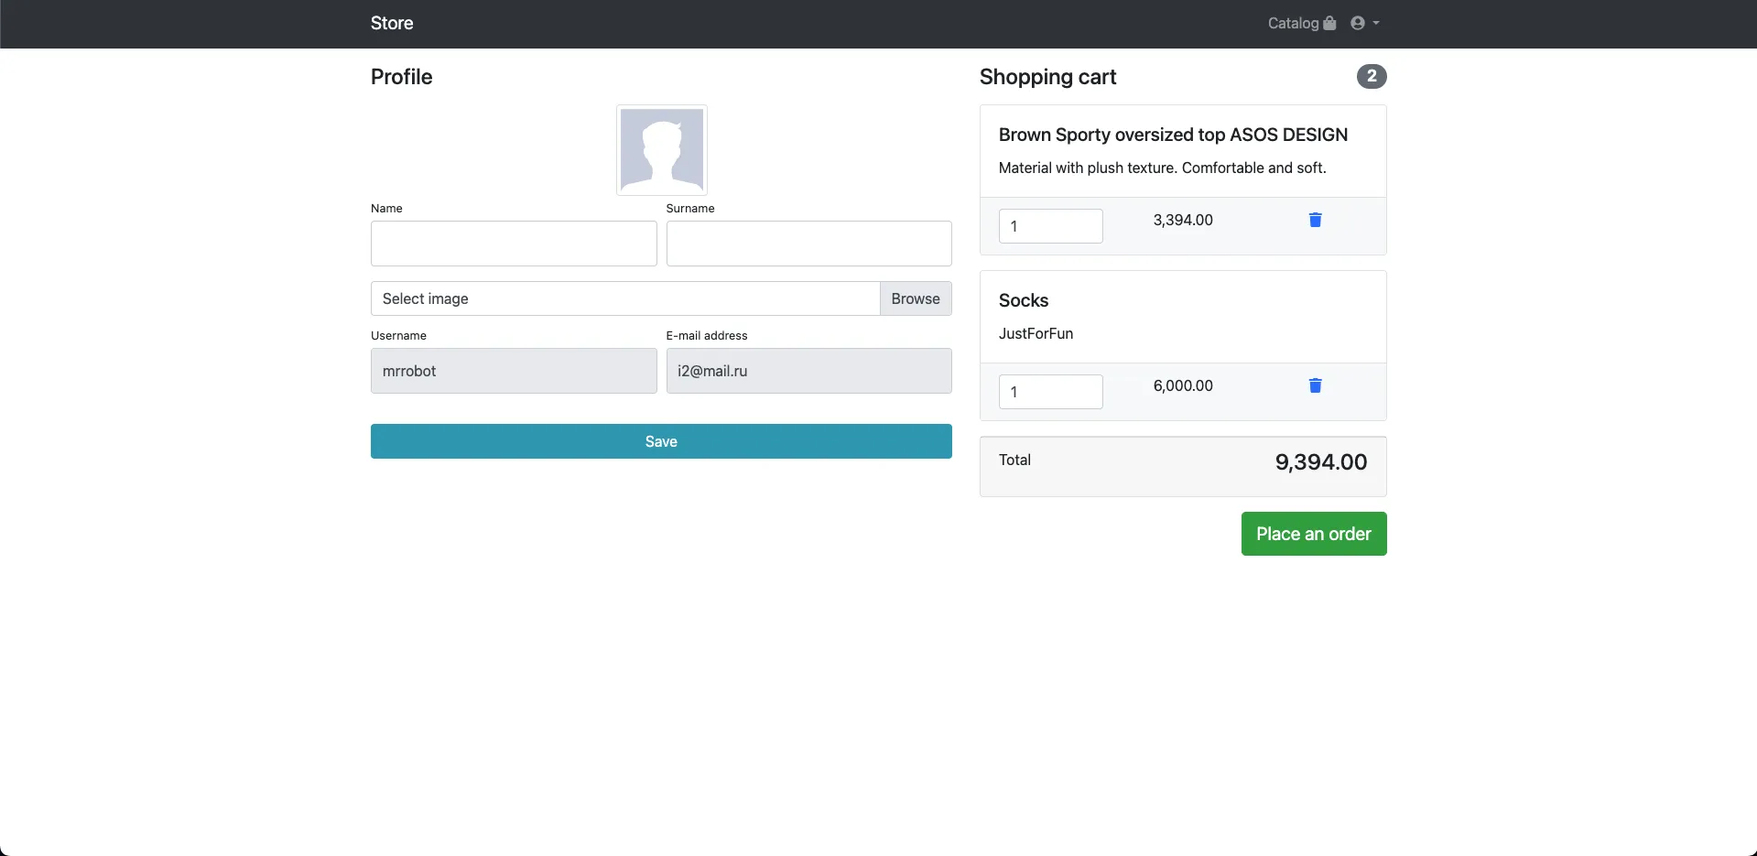The width and height of the screenshot is (1757, 856).
Task: Browse for a profile image file
Action: (x=916, y=298)
